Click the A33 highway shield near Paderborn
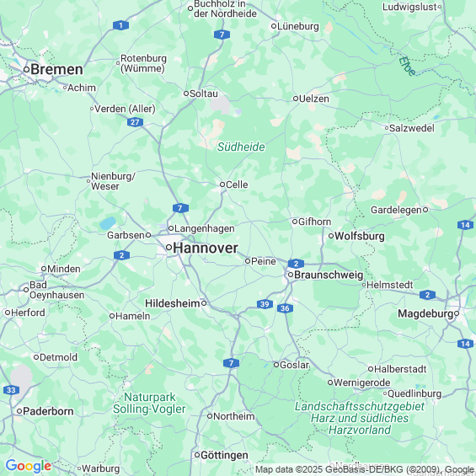Screen dimensions: 476x476 click(x=11, y=390)
